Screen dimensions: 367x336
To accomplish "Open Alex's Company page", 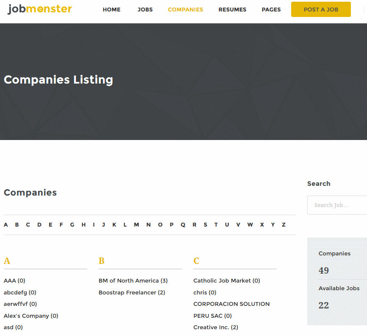I will point(31,316).
